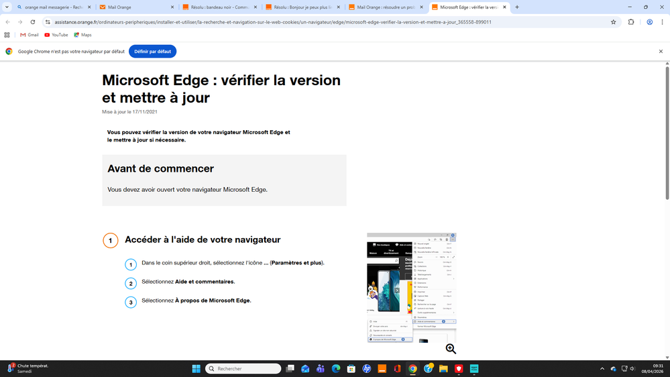
Task: Click the Google Chrome taskbar icon
Action: 412,368
